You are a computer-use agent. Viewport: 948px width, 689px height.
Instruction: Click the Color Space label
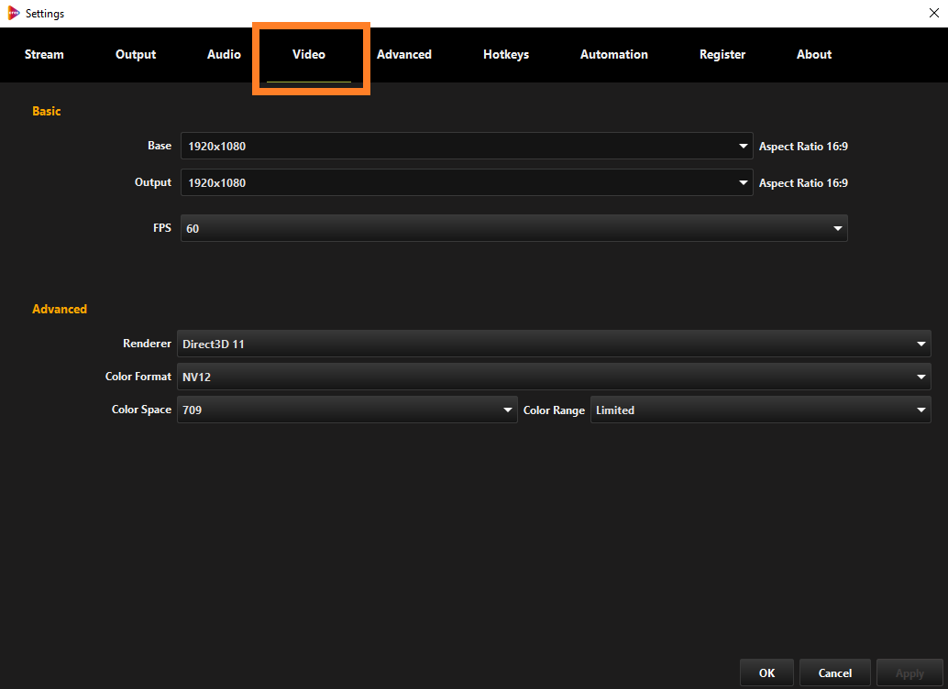coord(141,410)
